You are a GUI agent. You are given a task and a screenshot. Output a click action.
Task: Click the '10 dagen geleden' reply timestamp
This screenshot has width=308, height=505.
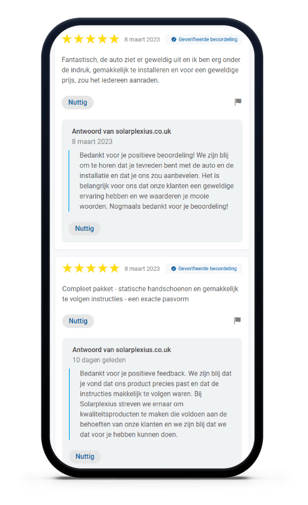coord(99,360)
